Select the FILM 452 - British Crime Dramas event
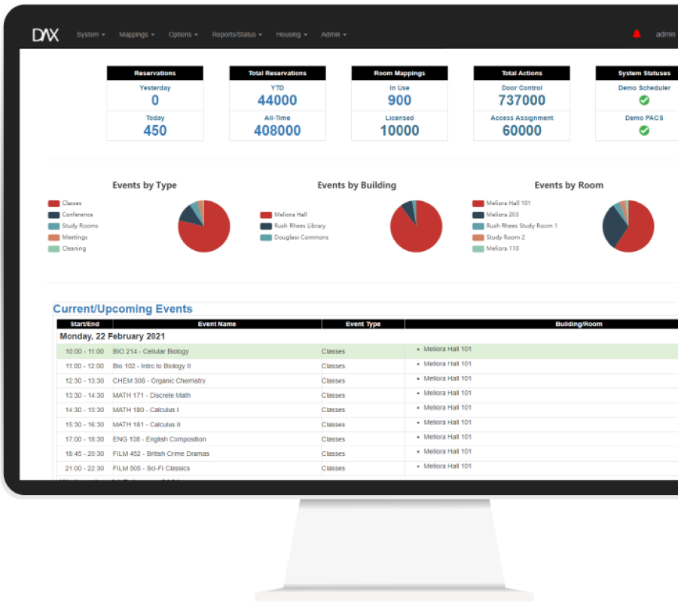This screenshot has height=602, width=678. coord(161,454)
